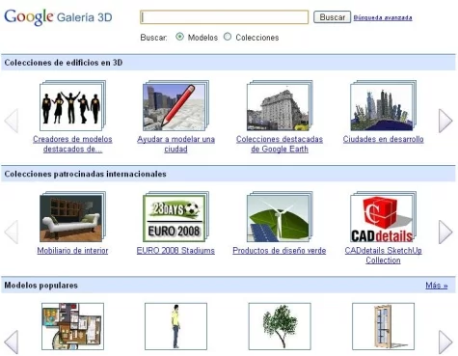Open the CADdetails red cube thumbnail
Viewport: 458px width, 356px height.
[x=383, y=217]
